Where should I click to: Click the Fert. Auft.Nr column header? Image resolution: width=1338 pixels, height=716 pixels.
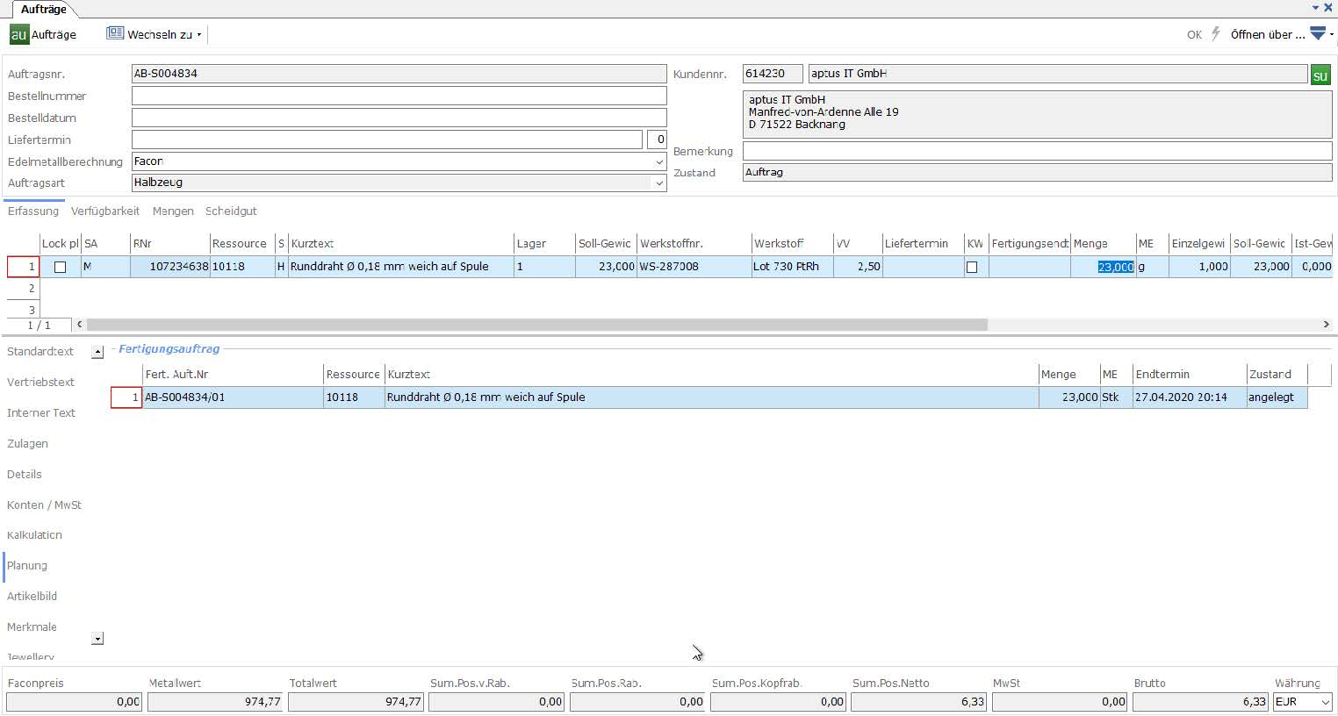click(233, 375)
